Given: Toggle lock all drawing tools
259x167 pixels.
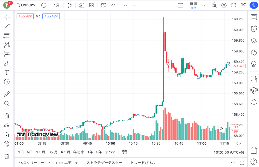Looking at the screenshot, I should click(x=7, y=134).
